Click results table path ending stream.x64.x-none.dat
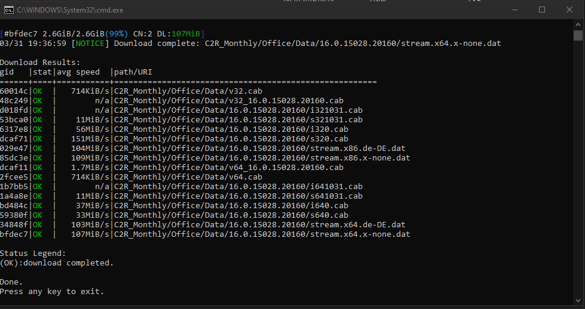Image resolution: width=585 pixels, height=309 pixels. click(x=262, y=234)
